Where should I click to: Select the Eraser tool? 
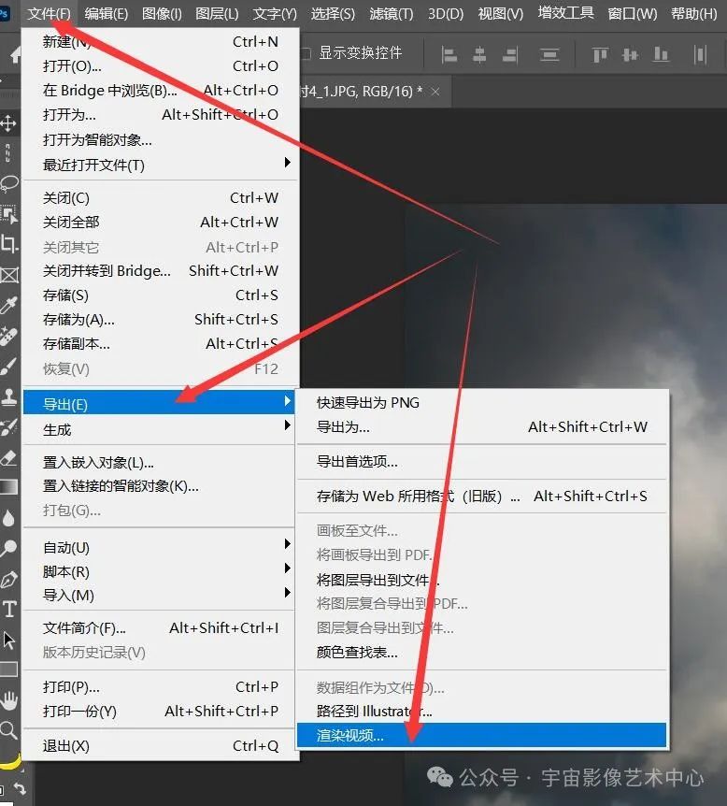[9, 457]
